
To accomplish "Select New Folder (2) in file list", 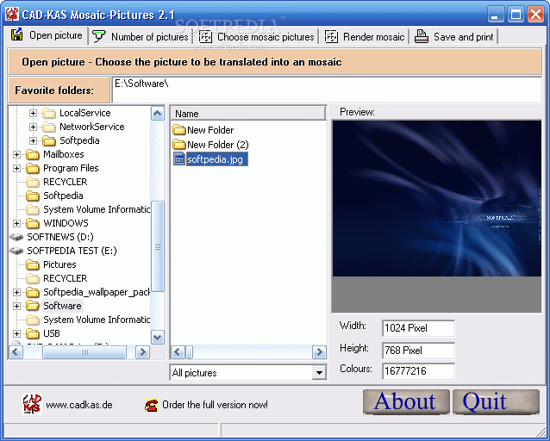I will (x=218, y=145).
